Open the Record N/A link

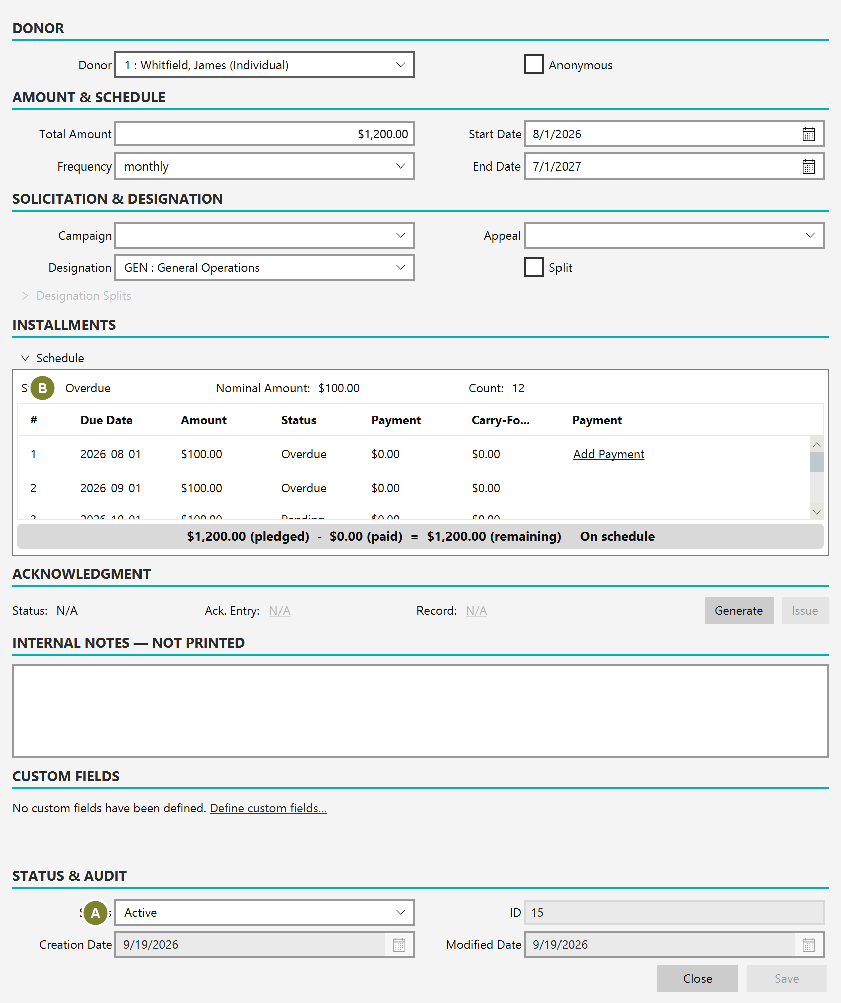(476, 611)
